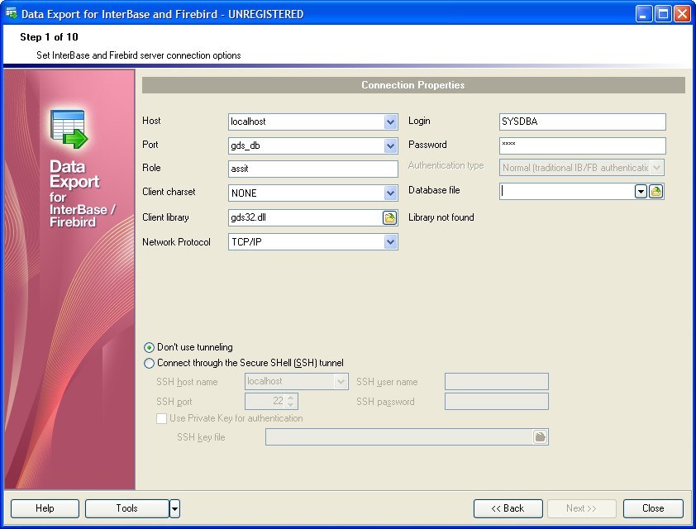
Task: Open the SSH key file browse icon
Action: pyautogui.click(x=540, y=437)
